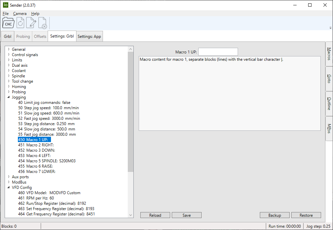
Task: Select the Settings: Grbl tab
Action: [62, 36]
